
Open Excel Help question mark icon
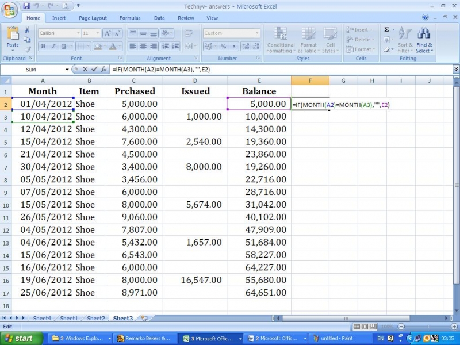(x=425, y=18)
